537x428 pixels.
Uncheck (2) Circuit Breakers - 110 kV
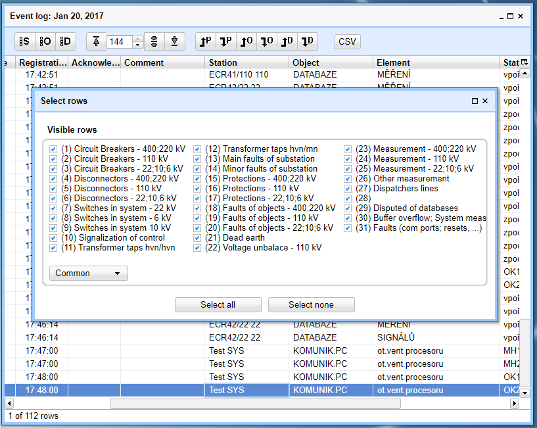(x=53, y=159)
